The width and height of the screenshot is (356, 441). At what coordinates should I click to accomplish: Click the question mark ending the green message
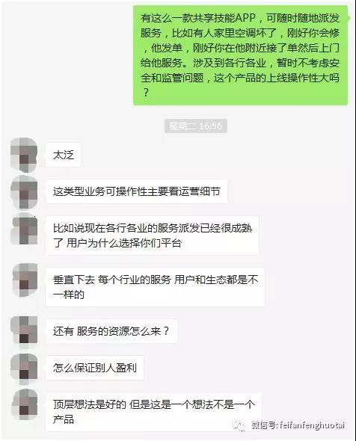tap(146, 93)
